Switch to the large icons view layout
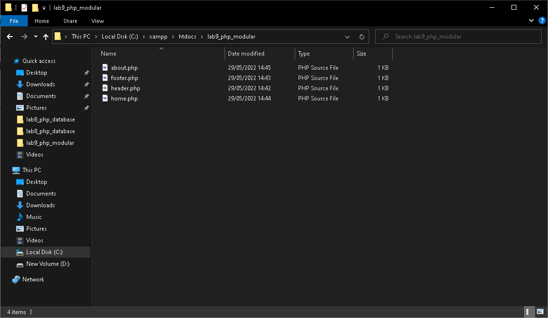The image size is (548, 318). click(x=540, y=312)
